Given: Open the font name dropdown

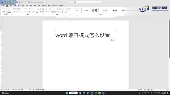Looking at the screenshot, I should (x=23, y=9).
